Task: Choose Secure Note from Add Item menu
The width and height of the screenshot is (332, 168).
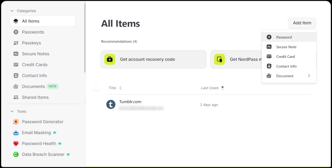Action: click(286, 47)
